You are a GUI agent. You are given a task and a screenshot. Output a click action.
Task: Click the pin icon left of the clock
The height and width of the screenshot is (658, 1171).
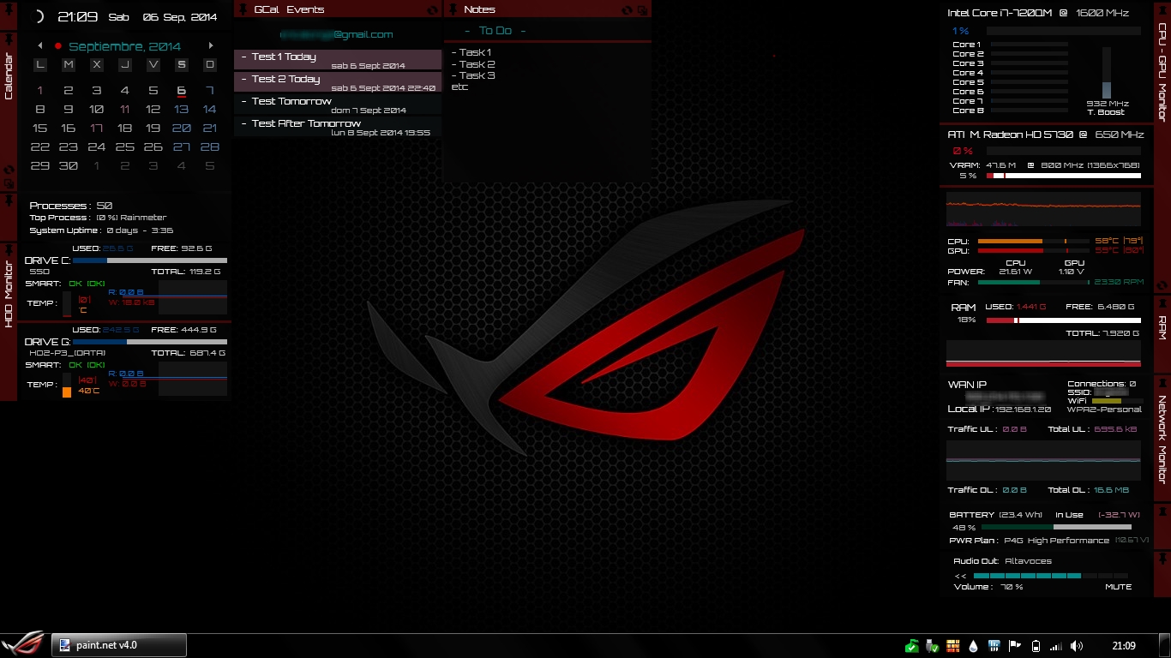point(9,9)
